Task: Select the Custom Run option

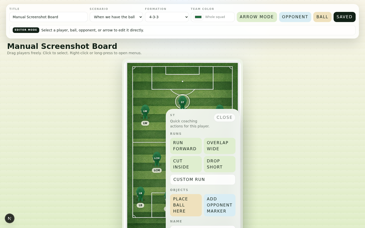Action: 203,180
